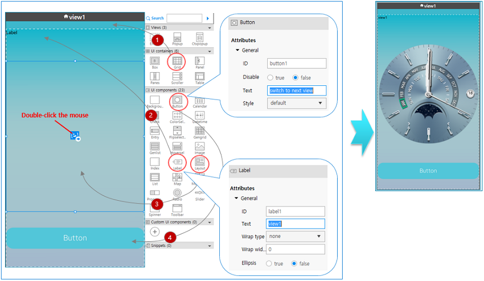Open the label Wrap type dropdown

tap(295, 236)
